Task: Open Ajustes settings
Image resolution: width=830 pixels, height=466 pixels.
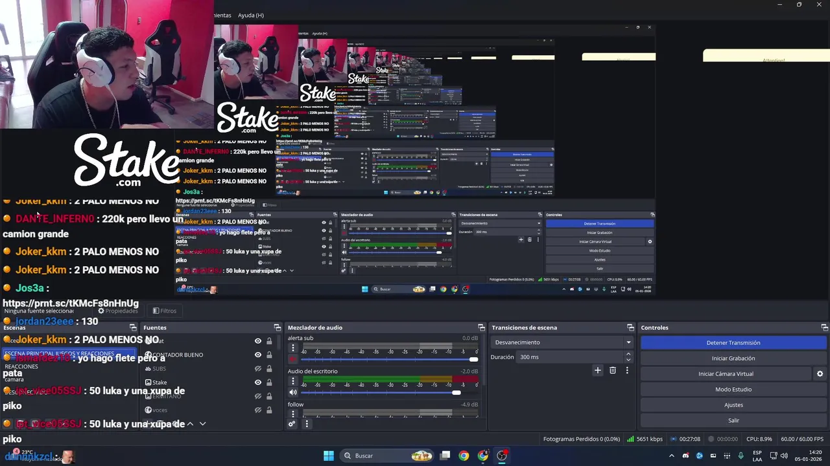Action: tap(733, 405)
